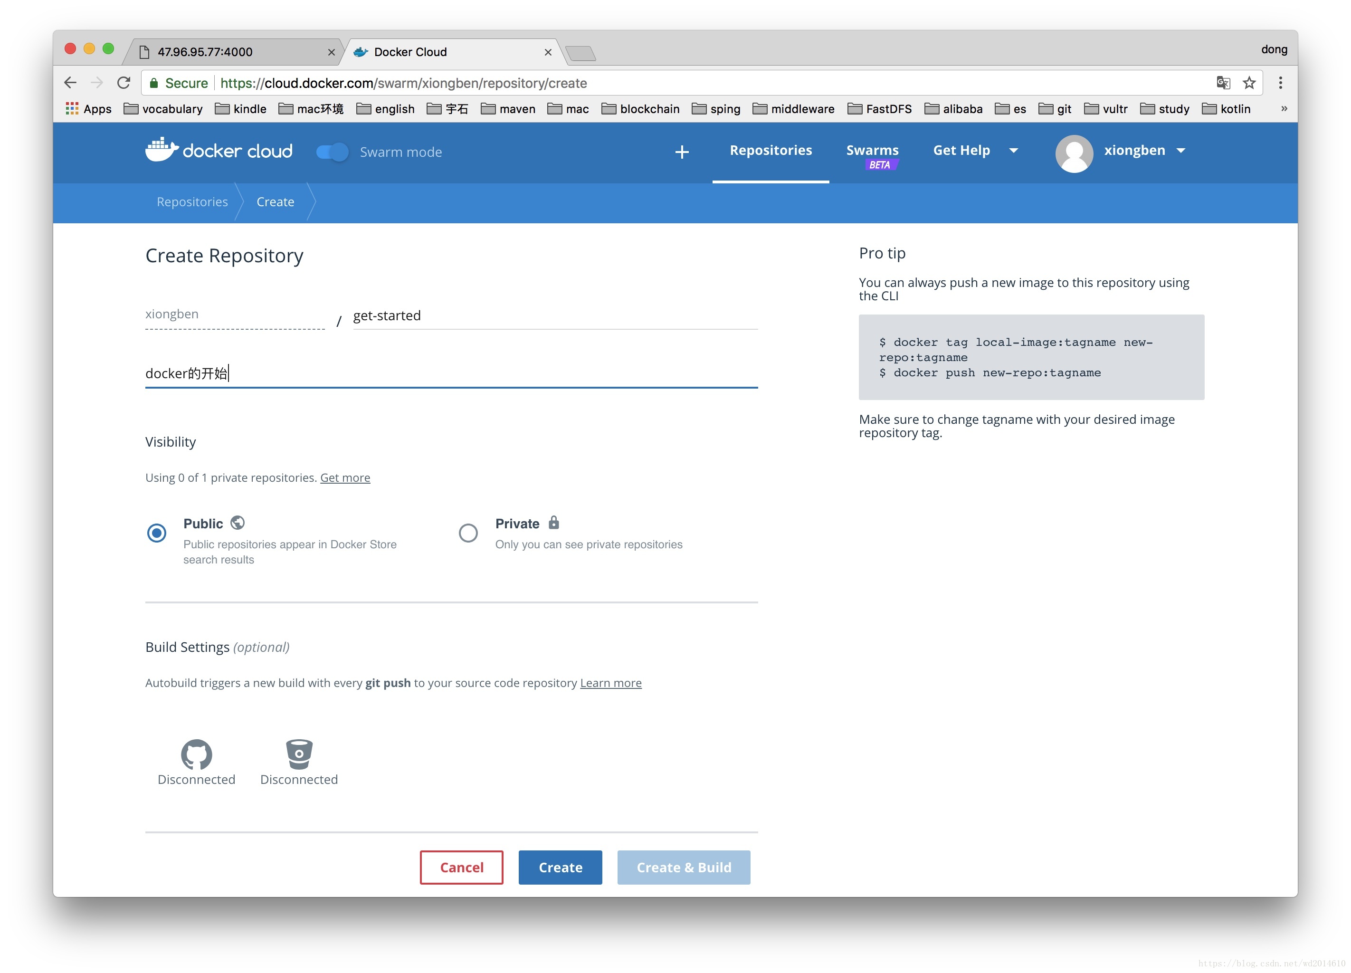Click the Public globe icon
The width and height of the screenshot is (1351, 973).
click(x=238, y=523)
